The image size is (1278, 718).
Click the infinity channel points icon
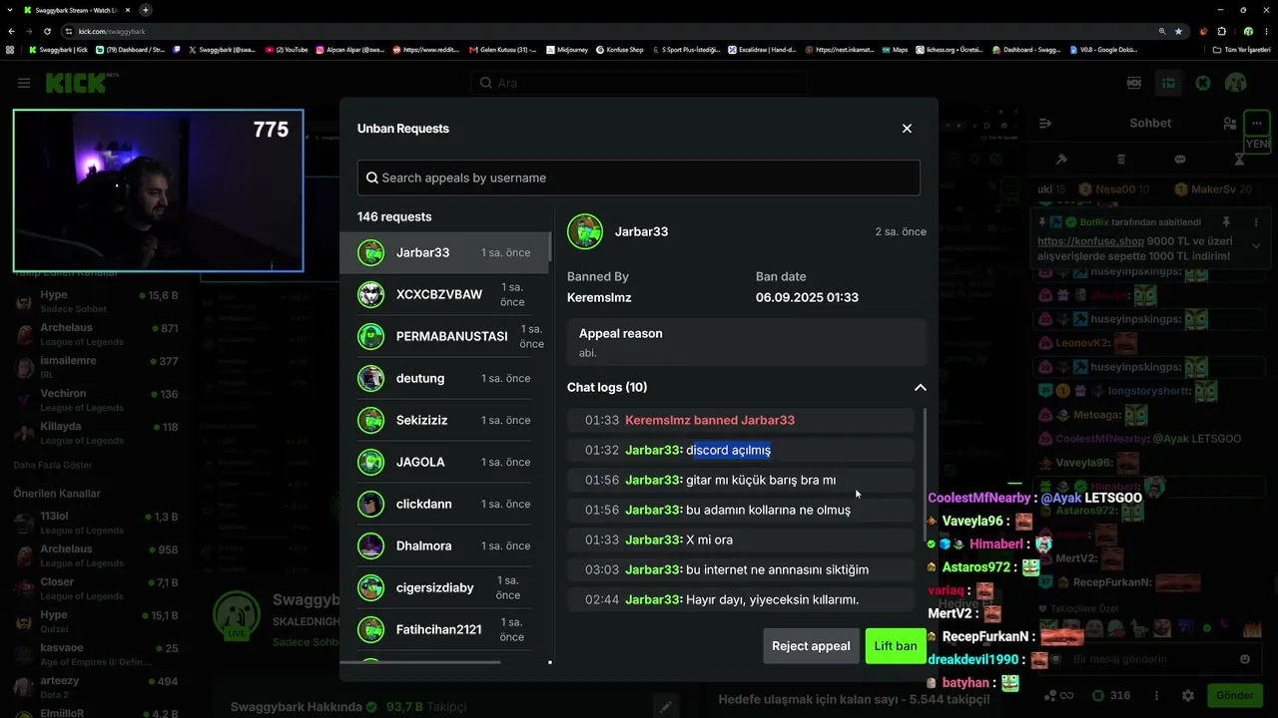[x=1059, y=695]
